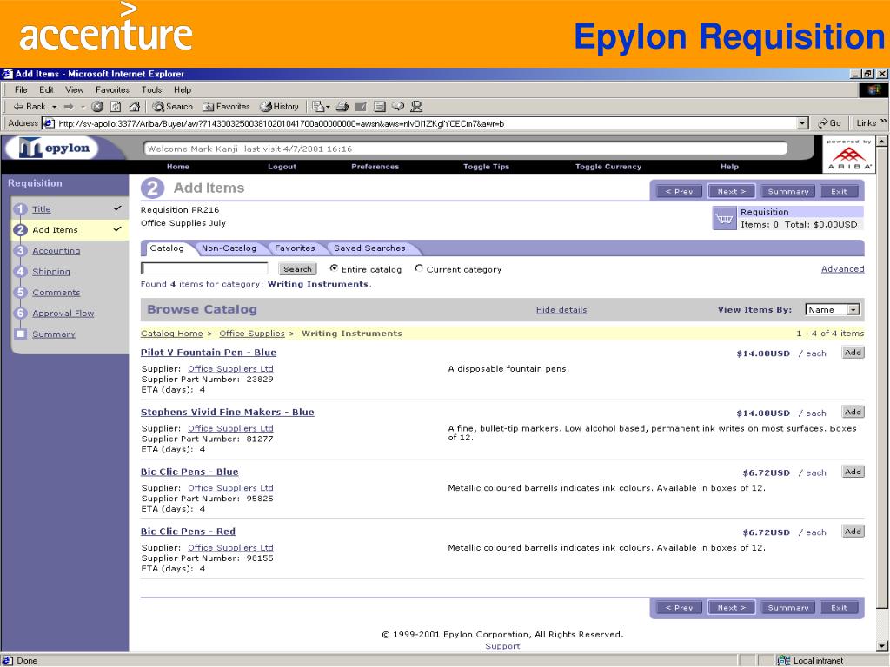This screenshot has width=890, height=667.
Task: Stop page loading in IE toolbar
Action: click(x=97, y=106)
